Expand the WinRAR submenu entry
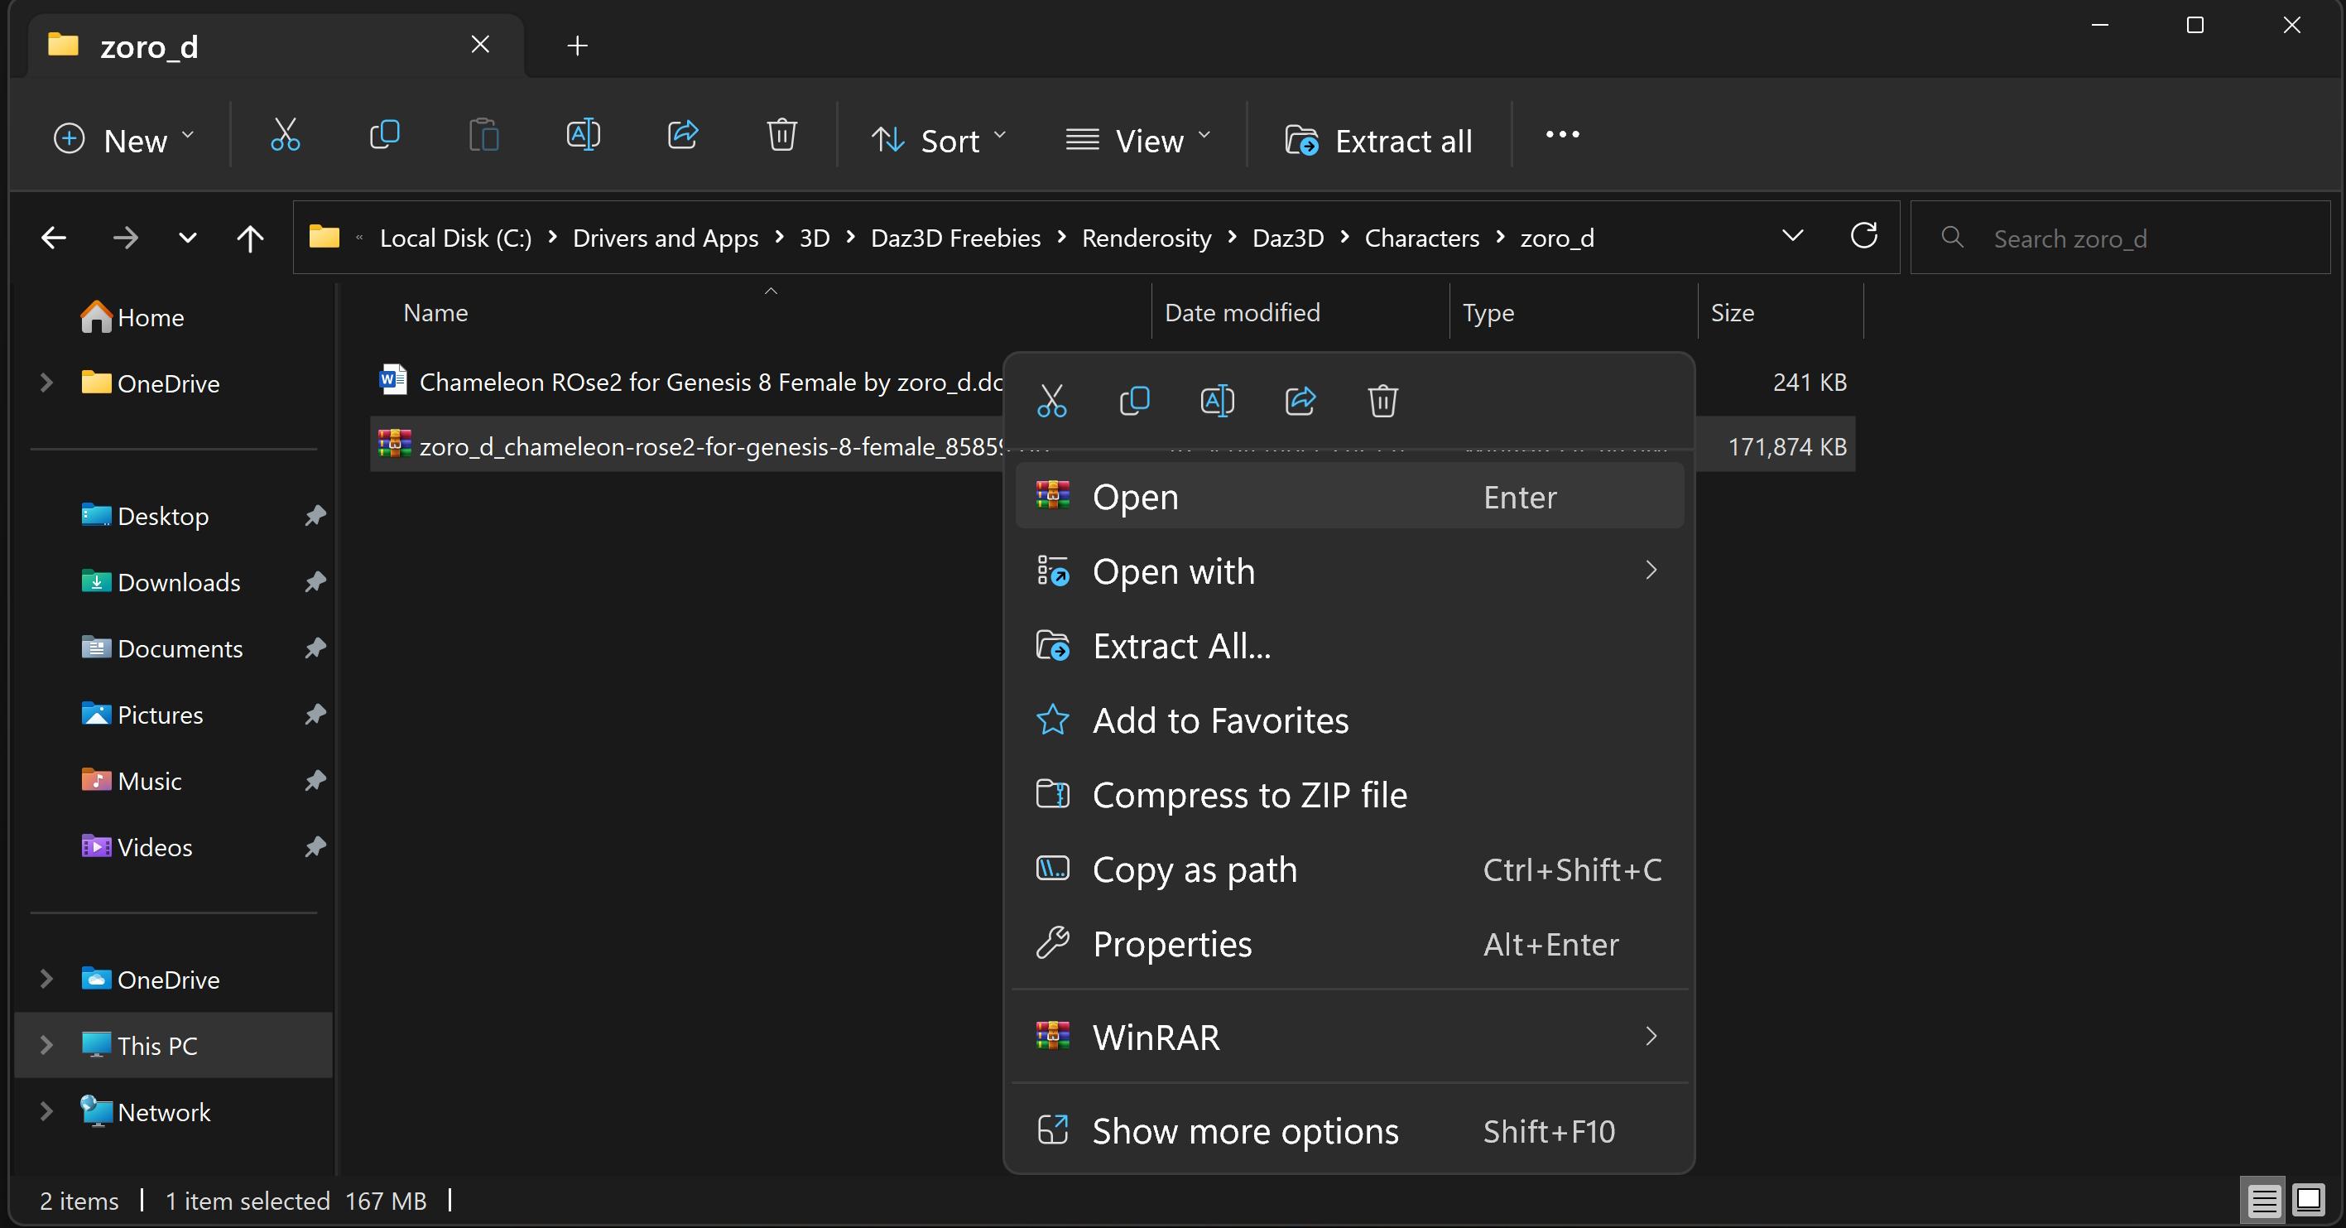 1348,1037
